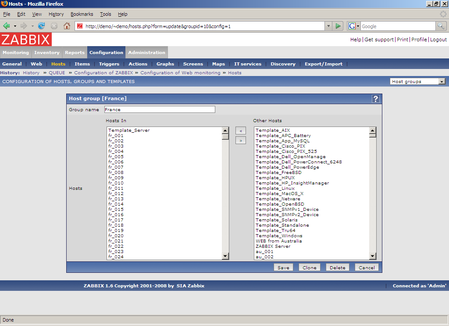
Task: Click the Google search engine icon
Action: point(352,26)
